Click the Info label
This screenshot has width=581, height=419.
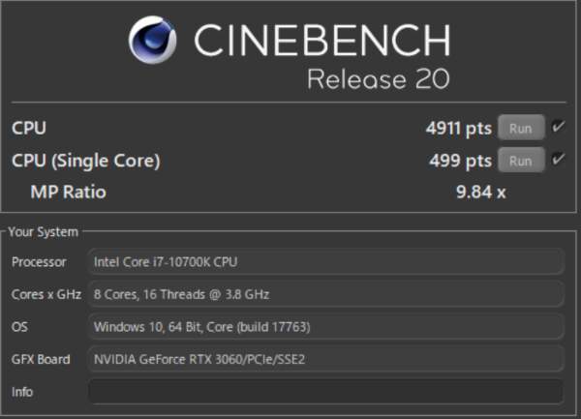point(22,392)
